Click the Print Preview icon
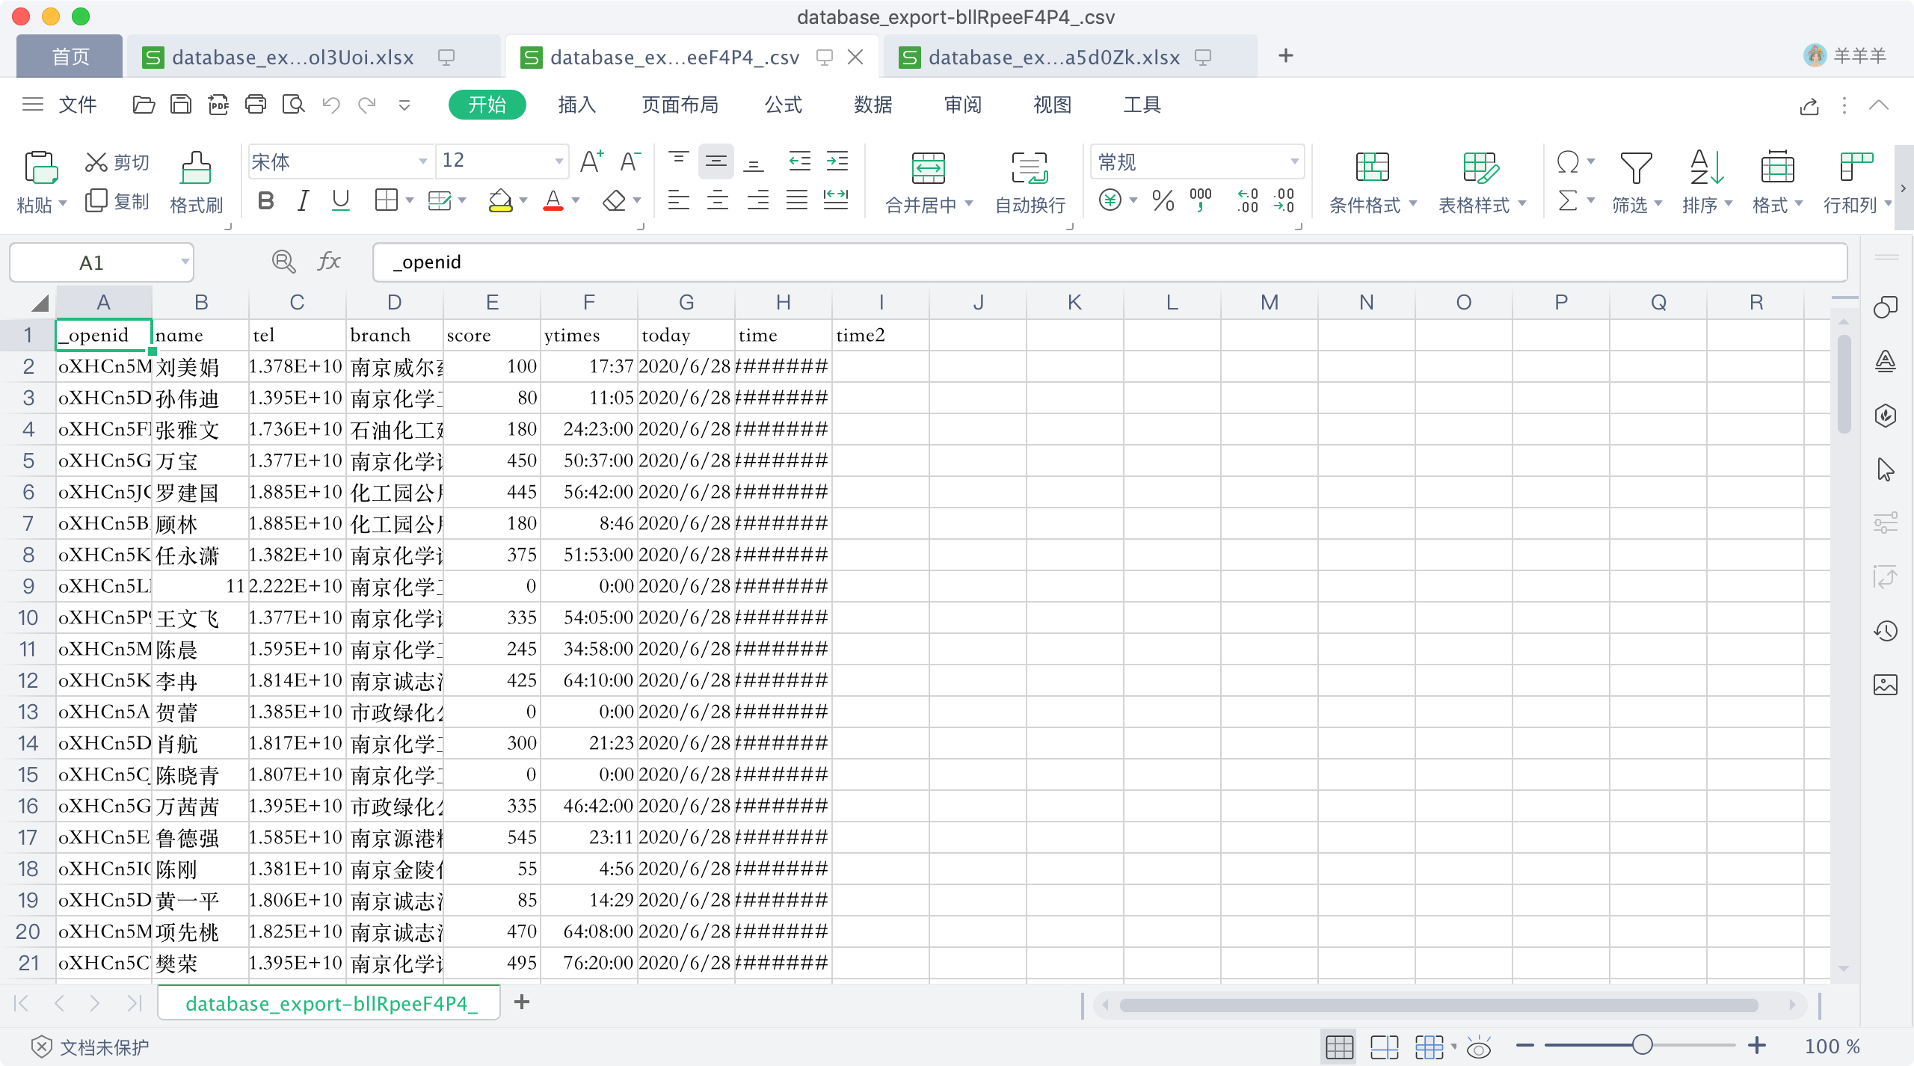1914x1066 pixels. (293, 105)
